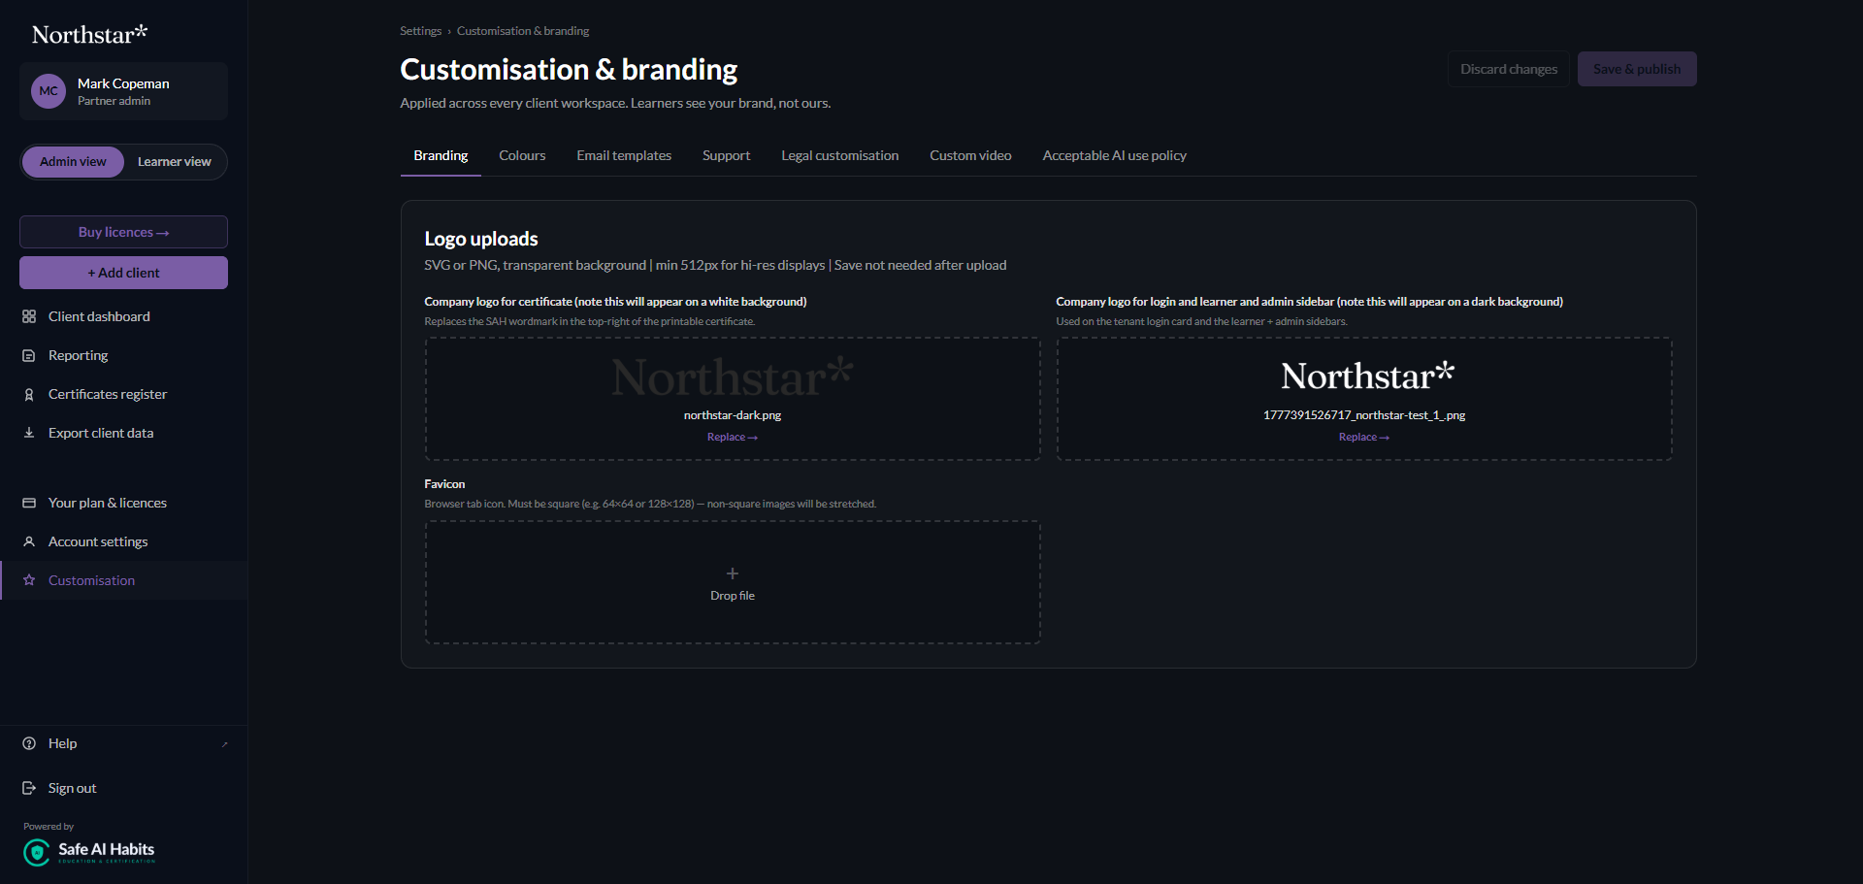Click the Account settings person icon
Viewport: 1863px width, 884px height.
(29, 541)
